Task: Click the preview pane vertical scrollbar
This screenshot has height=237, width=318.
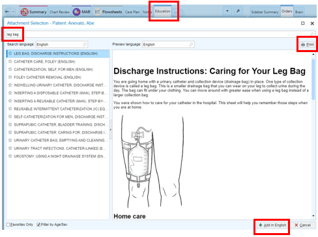Action: pos(313,135)
